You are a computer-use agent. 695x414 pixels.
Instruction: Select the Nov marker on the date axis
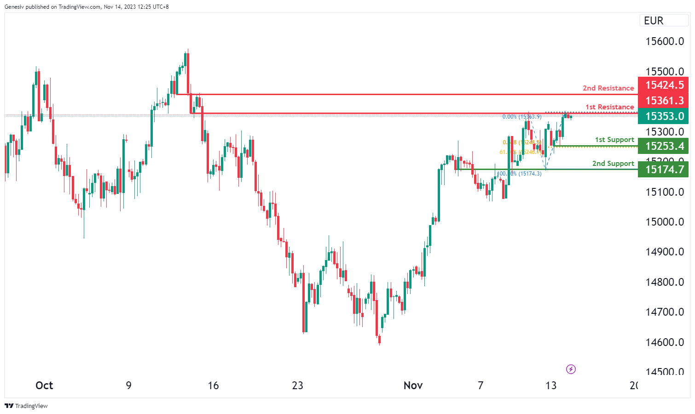click(x=413, y=386)
